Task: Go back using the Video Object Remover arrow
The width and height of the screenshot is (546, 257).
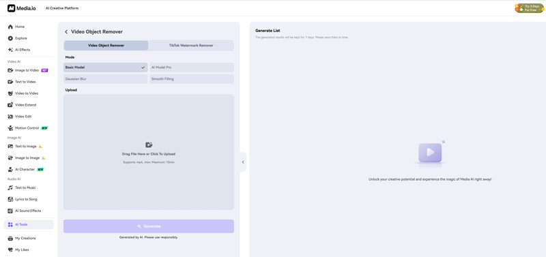Action: 66,31
